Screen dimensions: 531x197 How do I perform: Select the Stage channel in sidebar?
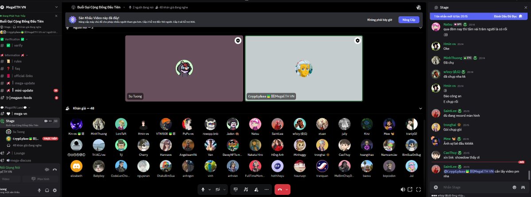click(x=30, y=123)
